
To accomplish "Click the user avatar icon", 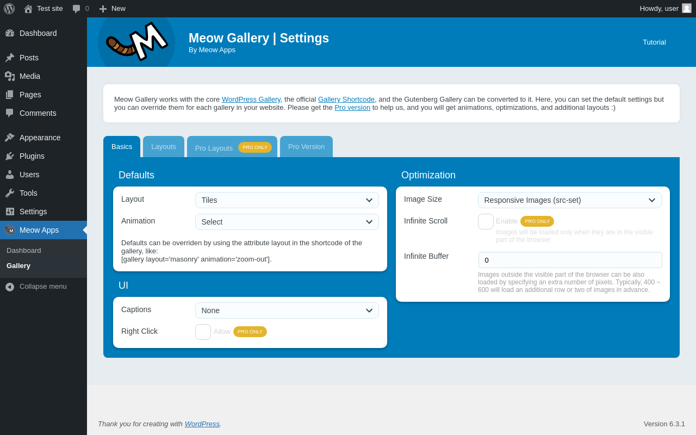I will coord(687,8).
